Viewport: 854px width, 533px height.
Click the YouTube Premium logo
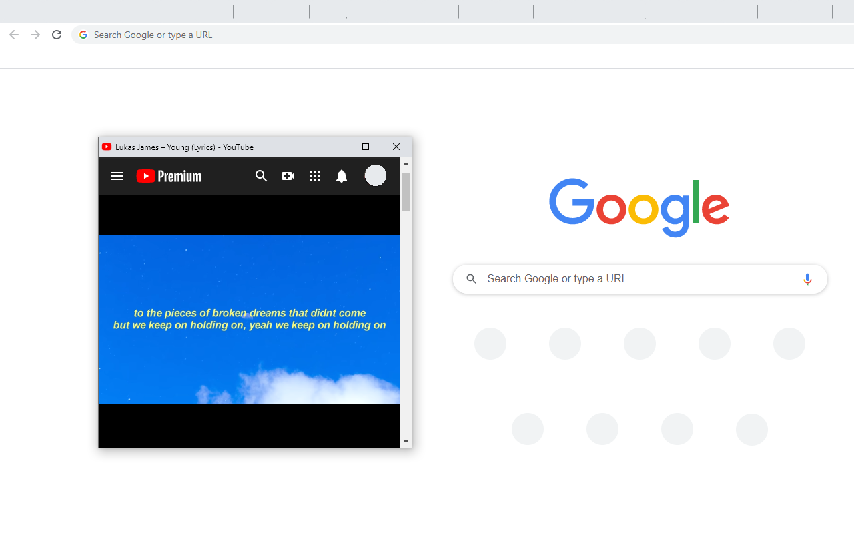(169, 176)
